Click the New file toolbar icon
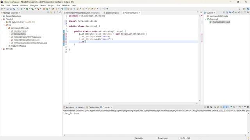 coord(2,9)
